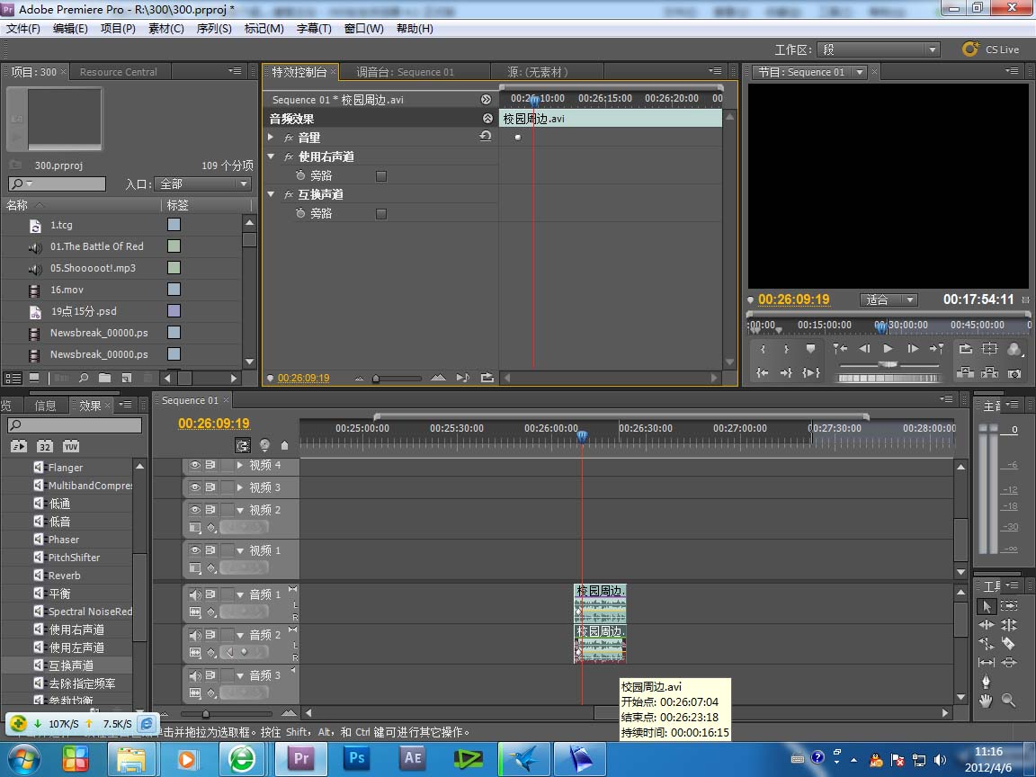Export frame with camera icon
The width and height of the screenshot is (1036, 777).
pyautogui.click(x=1014, y=373)
